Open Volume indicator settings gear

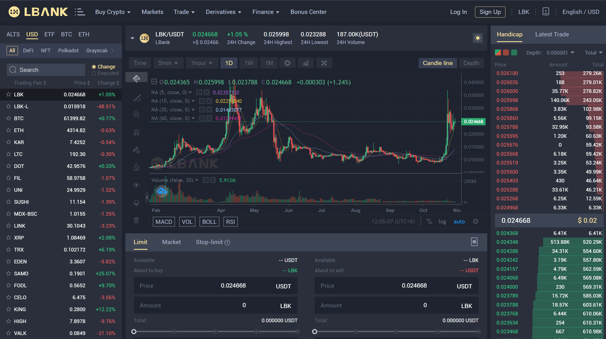206,180
